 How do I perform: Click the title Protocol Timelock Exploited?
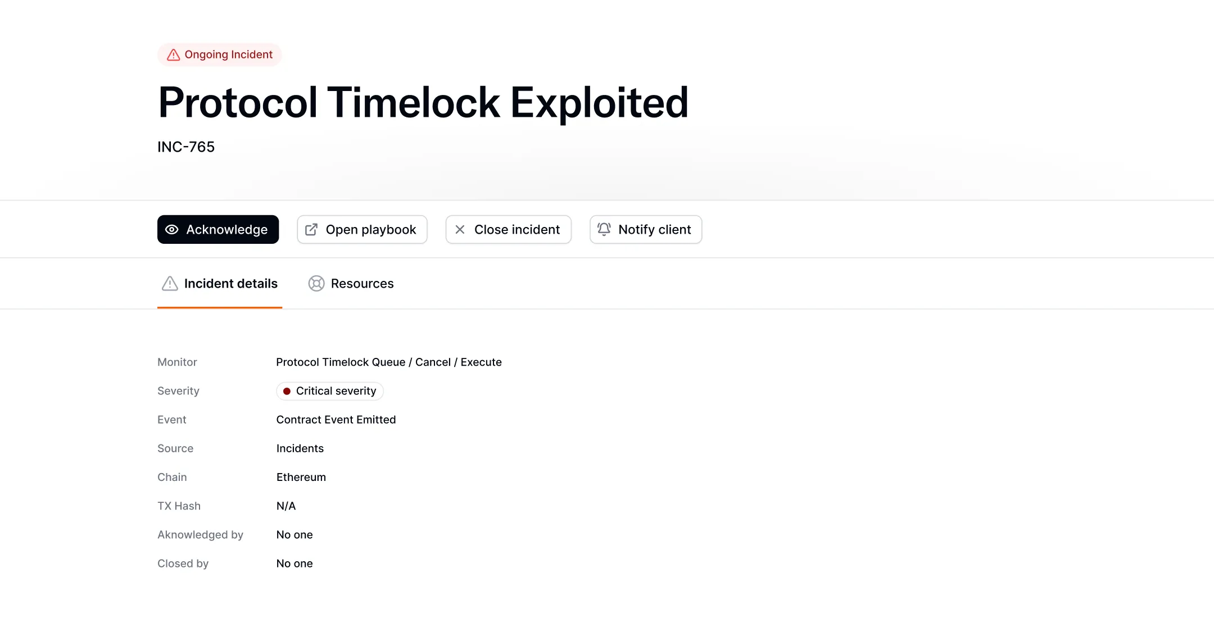[x=423, y=102]
